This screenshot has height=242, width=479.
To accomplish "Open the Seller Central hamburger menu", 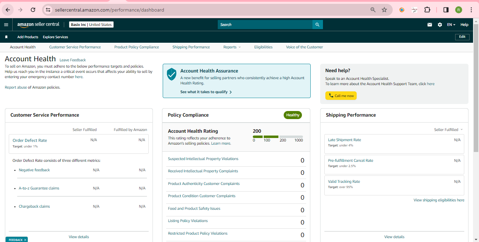I will (6, 25).
